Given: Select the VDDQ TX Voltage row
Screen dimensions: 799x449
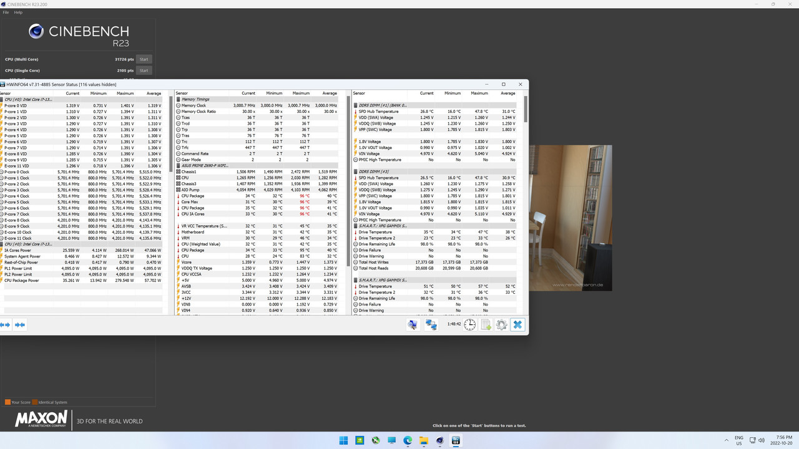Looking at the screenshot, I should 257,268.
